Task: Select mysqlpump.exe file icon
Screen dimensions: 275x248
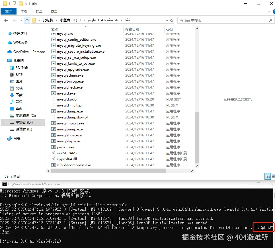Action: point(54,129)
